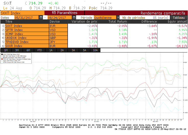188x135 pixels.
Task: Select the 2A range tab
Action: coord(62,50)
